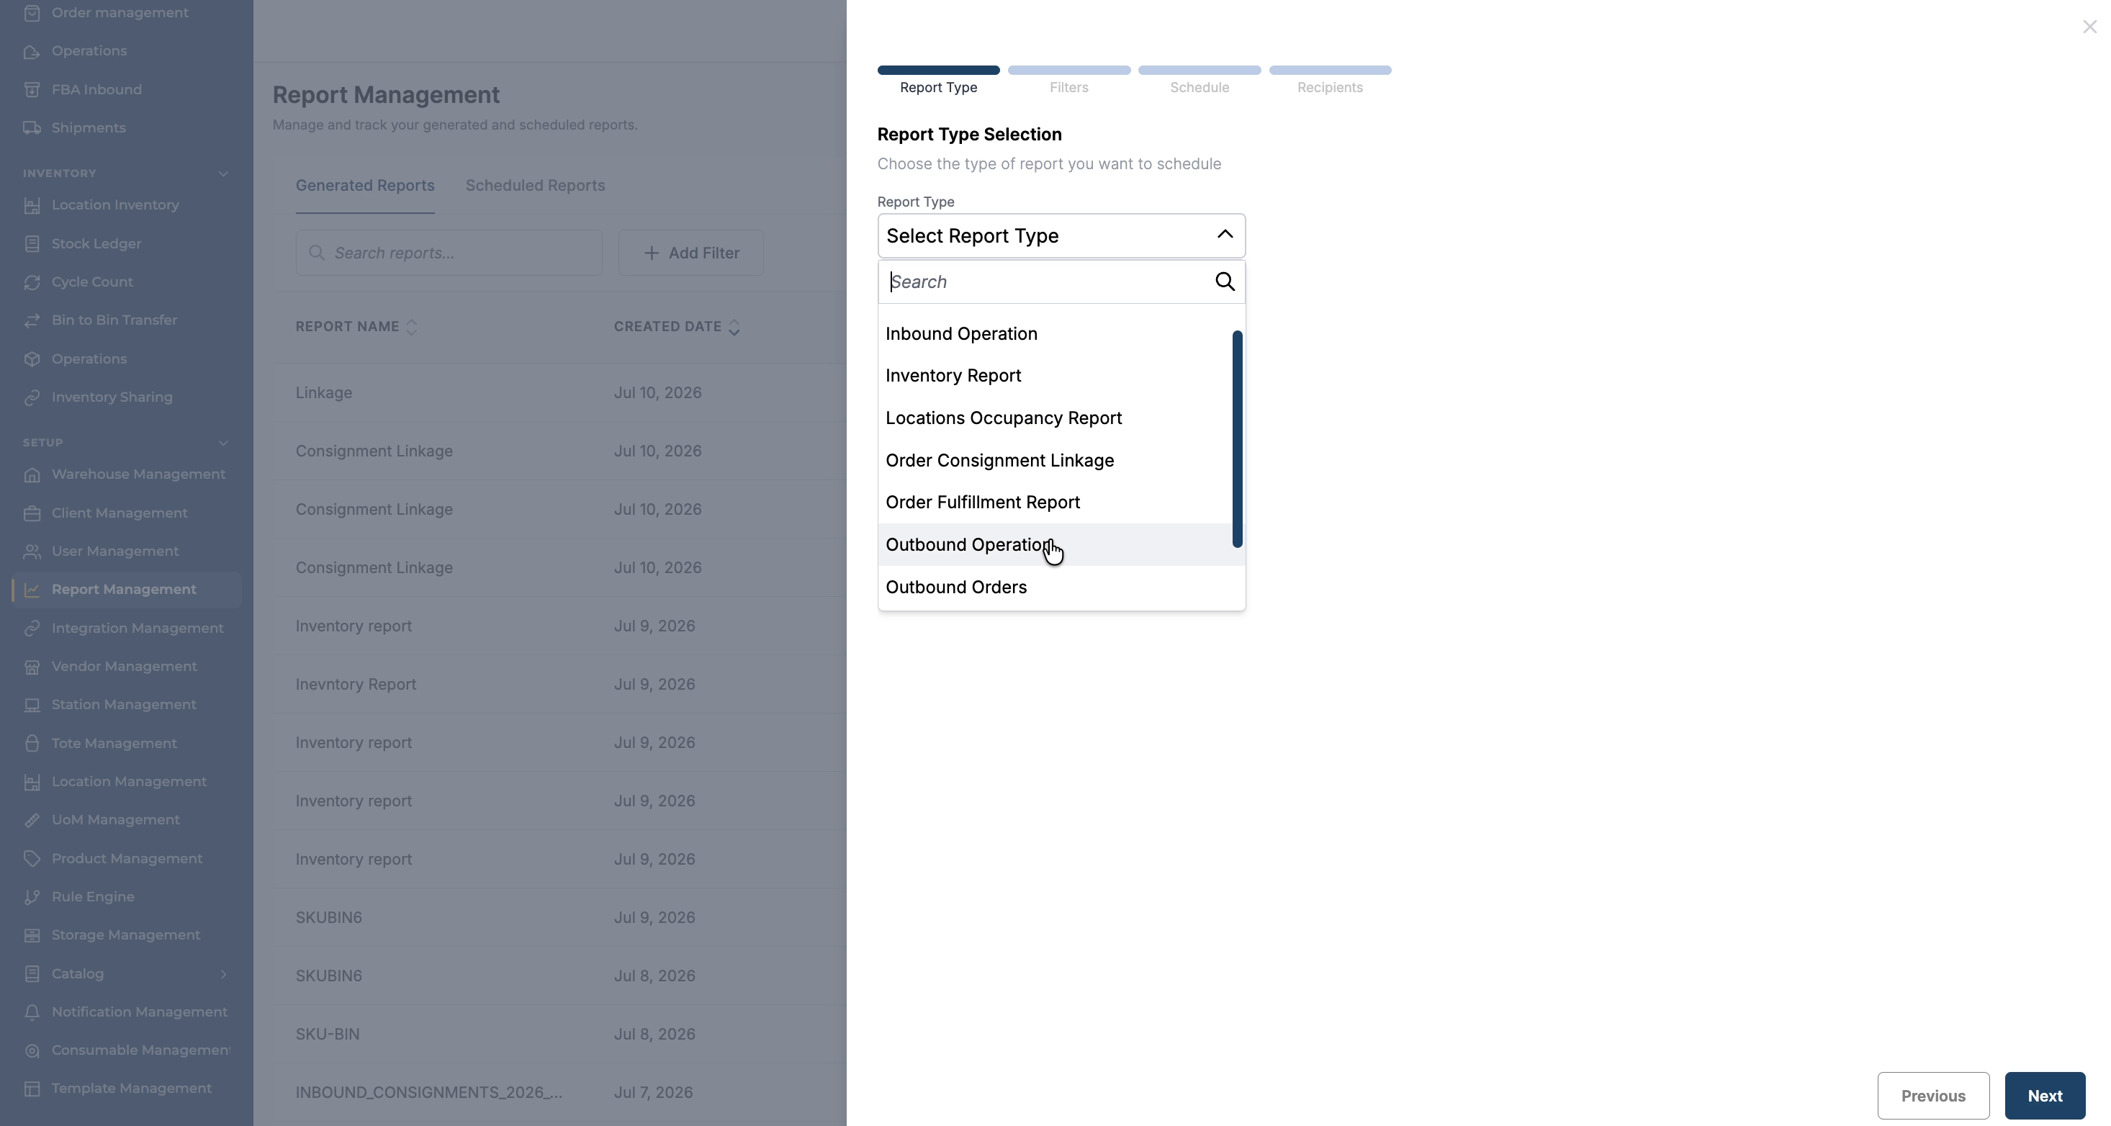Click the dropdown list scrollbar

tap(1238, 439)
